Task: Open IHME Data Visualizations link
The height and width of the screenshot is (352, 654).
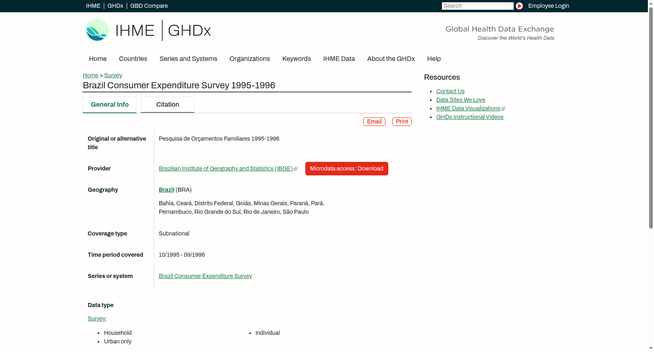Action: tap(468, 108)
